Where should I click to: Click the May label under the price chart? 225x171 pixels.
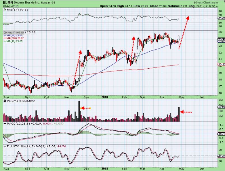point(182,97)
